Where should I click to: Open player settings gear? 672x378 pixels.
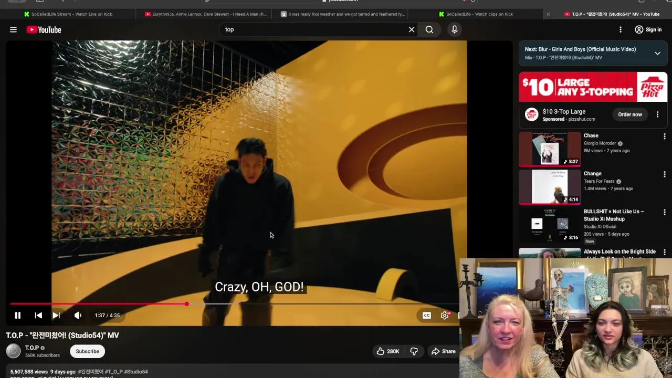pyautogui.click(x=445, y=315)
